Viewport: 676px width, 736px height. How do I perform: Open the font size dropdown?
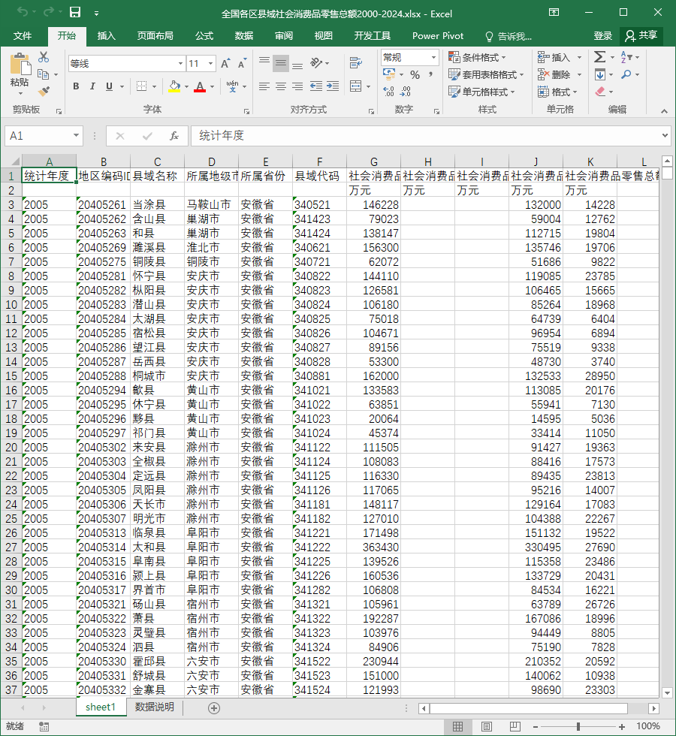(211, 63)
